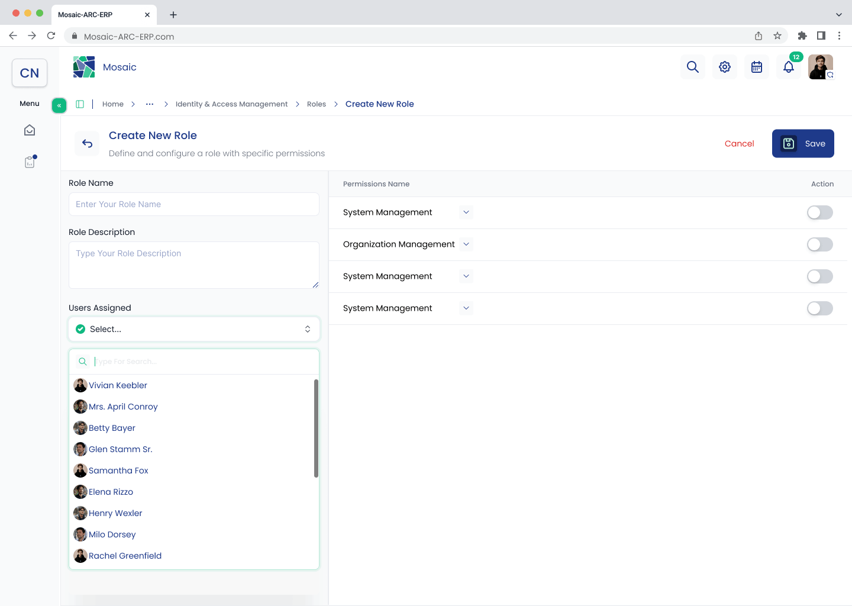
Task: Open a new browser tab
Action: (173, 15)
